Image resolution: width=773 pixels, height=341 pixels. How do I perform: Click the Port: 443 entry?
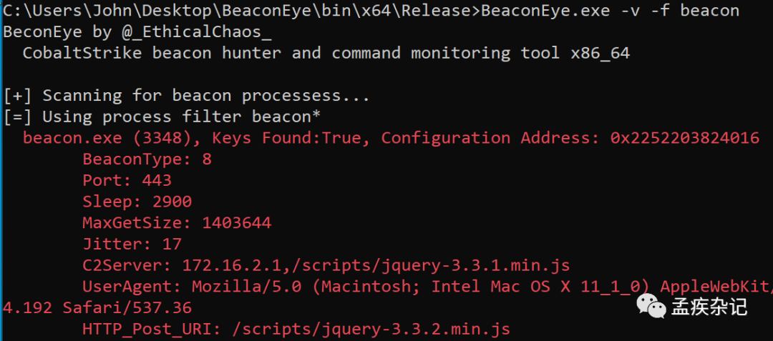tap(127, 180)
